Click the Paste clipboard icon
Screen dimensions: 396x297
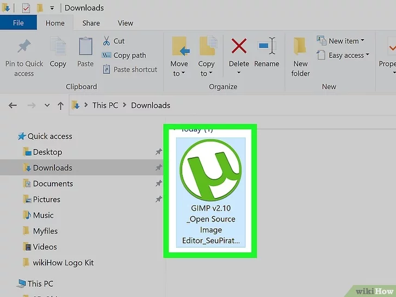tap(85, 46)
